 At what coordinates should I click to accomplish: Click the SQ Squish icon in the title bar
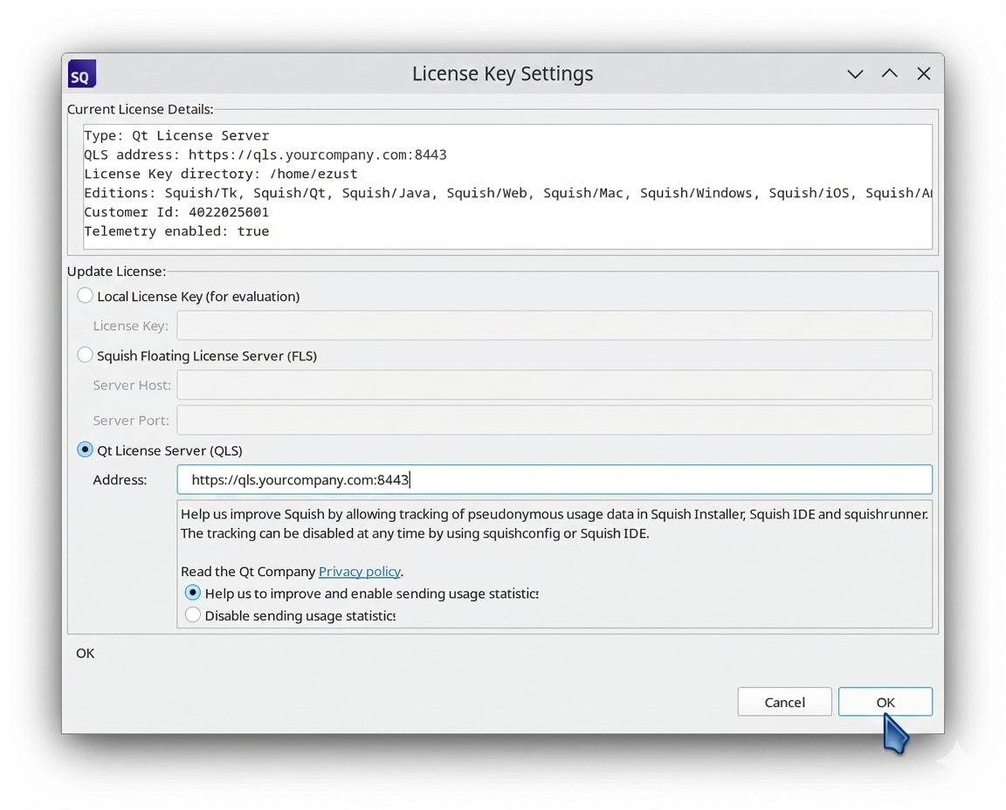(x=81, y=73)
